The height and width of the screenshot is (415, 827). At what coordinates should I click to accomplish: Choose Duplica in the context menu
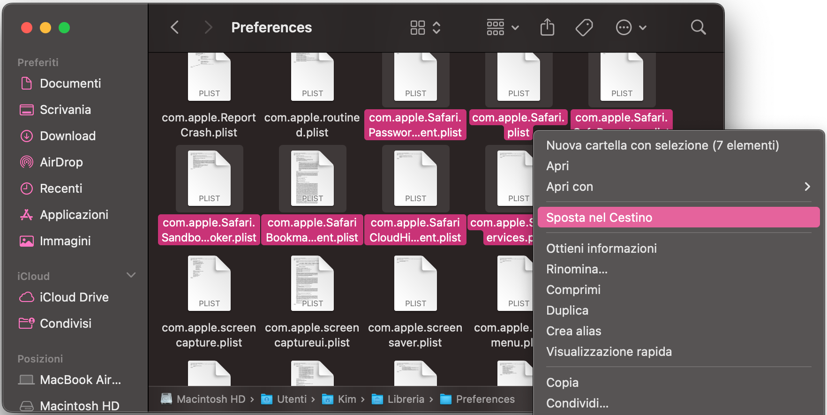[x=567, y=310]
